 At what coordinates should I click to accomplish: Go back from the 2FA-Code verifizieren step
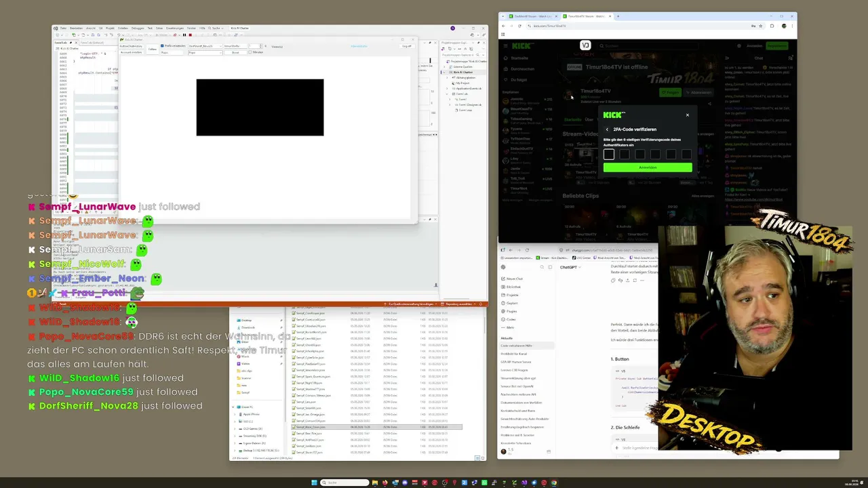point(607,129)
